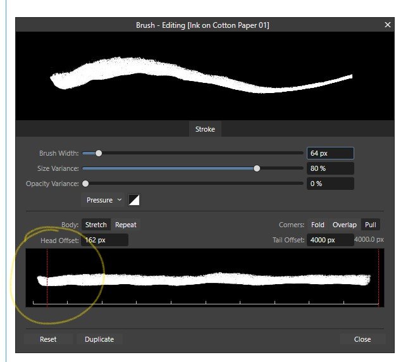Click the brush texture strip thumbnail

tap(205, 278)
